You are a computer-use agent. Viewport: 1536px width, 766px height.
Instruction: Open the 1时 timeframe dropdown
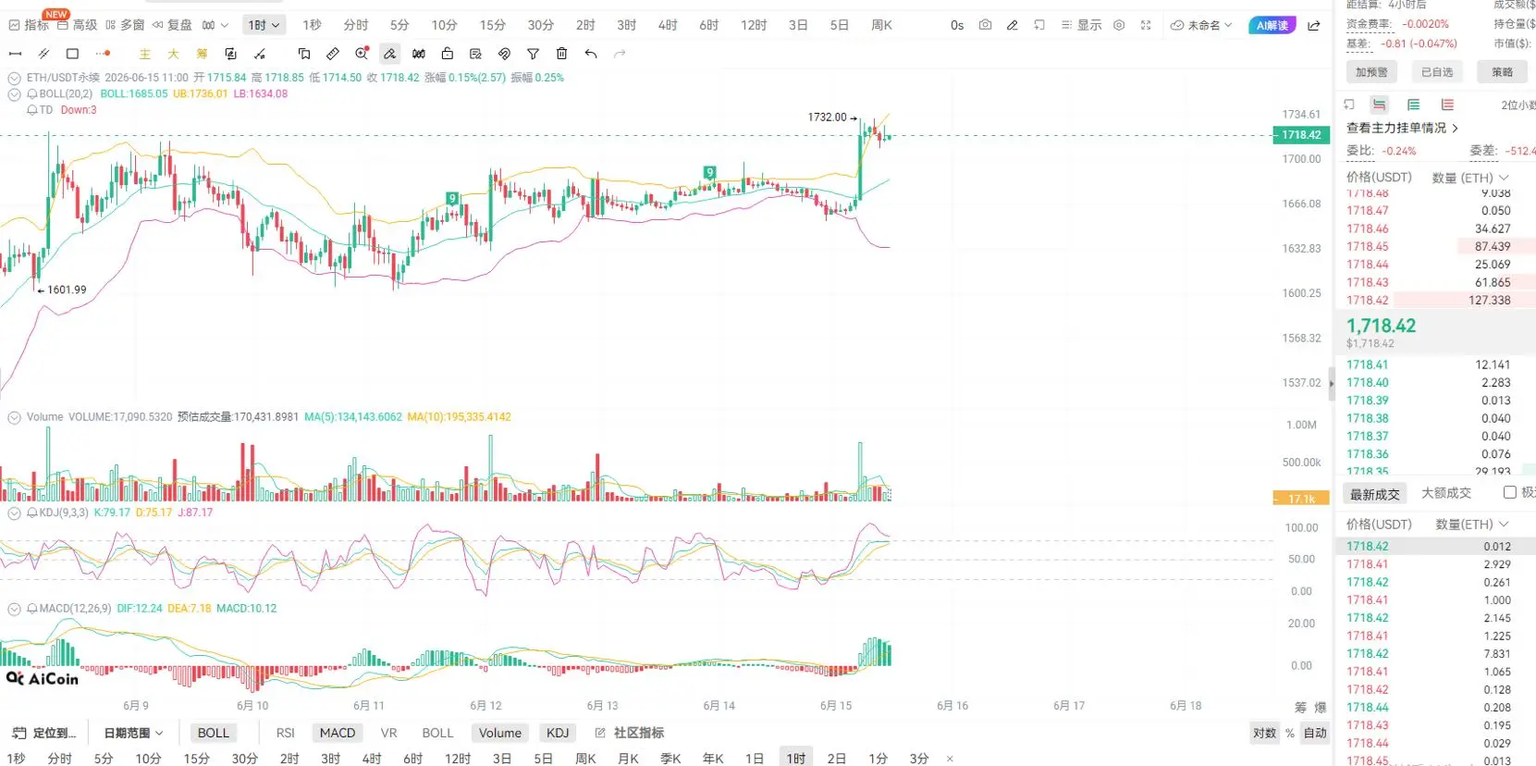264,25
